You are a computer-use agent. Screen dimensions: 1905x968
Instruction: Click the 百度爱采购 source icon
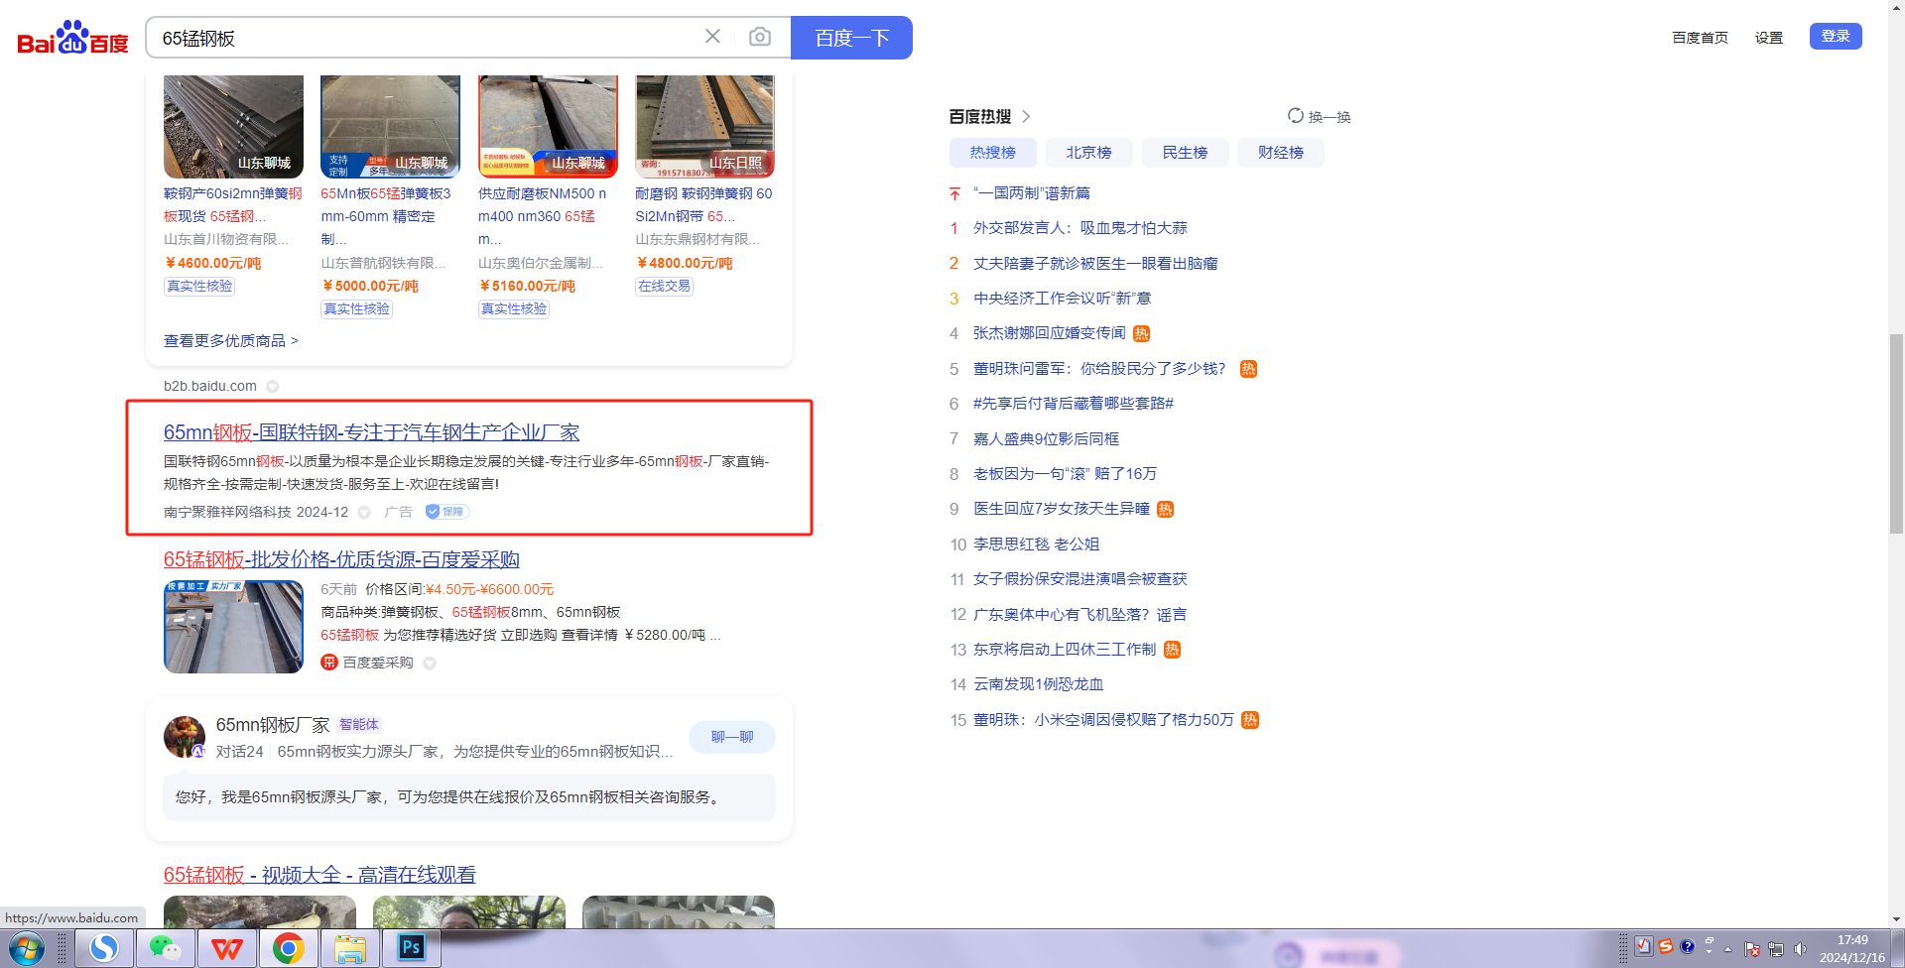coord(329,663)
